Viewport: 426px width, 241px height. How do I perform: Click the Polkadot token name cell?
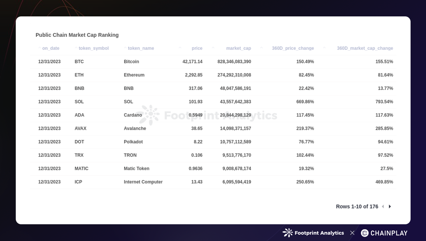(x=133, y=142)
